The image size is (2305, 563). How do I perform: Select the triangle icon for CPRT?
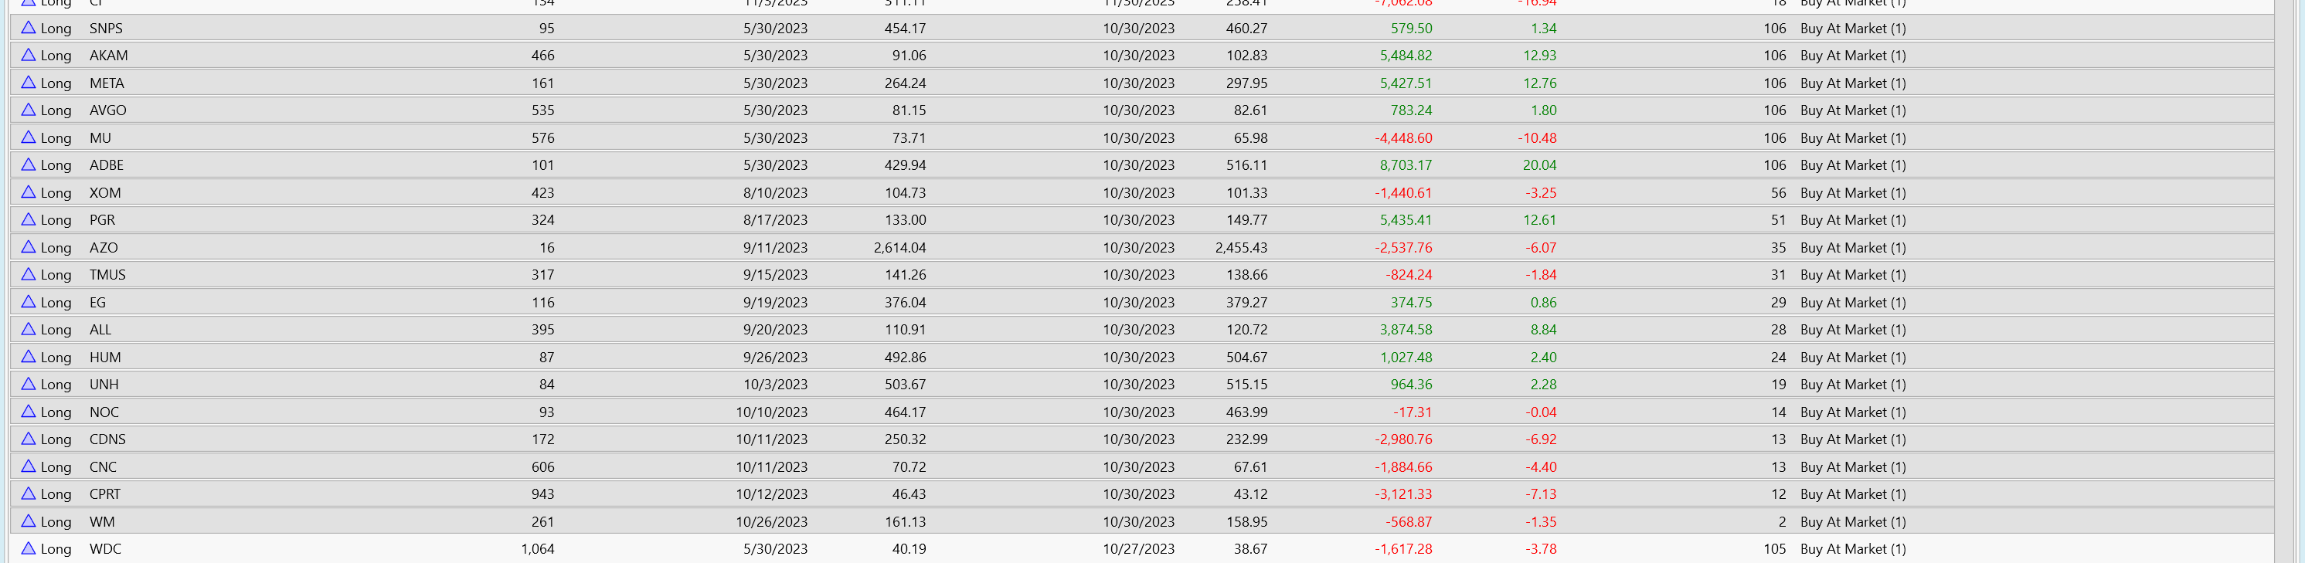(x=29, y=493)
